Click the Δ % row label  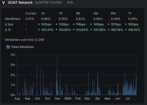(x=8, y=30)
